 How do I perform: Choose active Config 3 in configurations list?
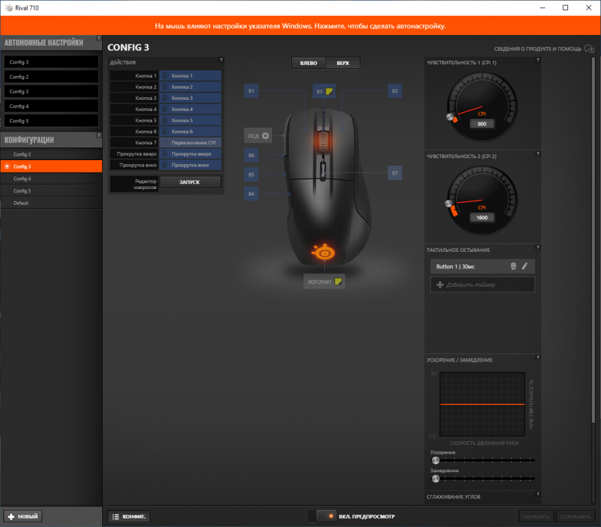coord(51,166)
